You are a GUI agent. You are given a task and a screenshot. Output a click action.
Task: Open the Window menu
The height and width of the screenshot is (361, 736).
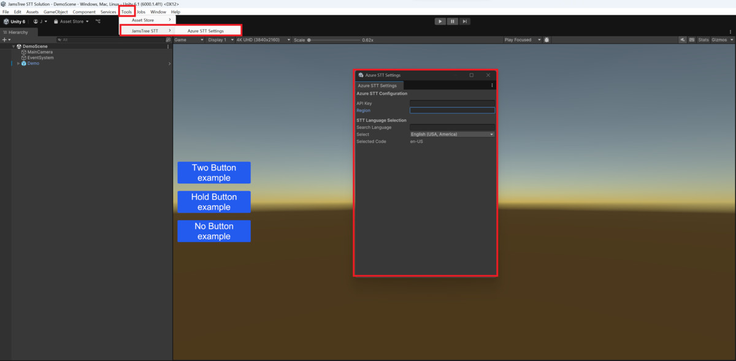(x=158, y=12)
